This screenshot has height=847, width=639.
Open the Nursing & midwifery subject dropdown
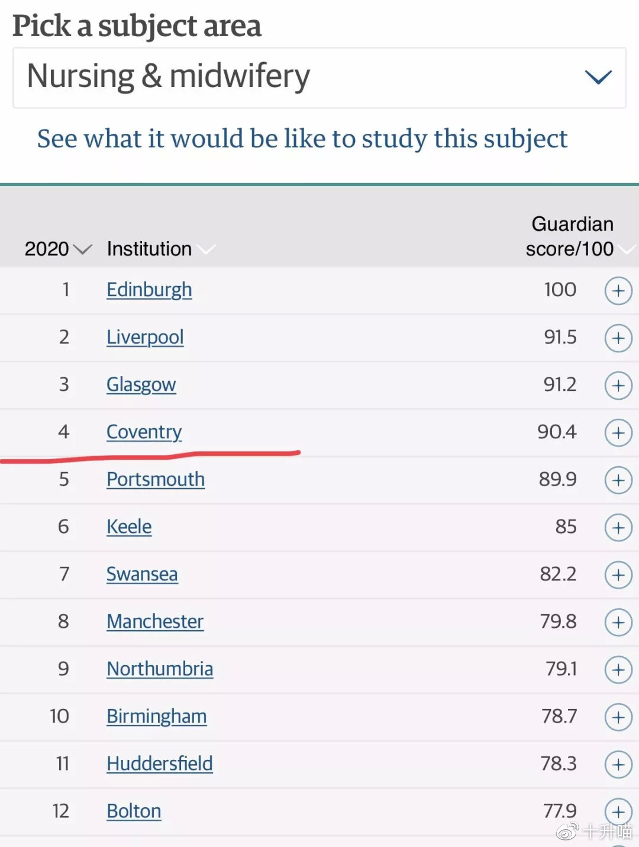point(319,78)
